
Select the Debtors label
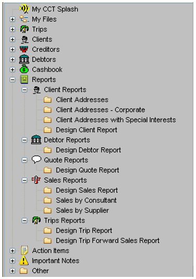tap(44, 59)
